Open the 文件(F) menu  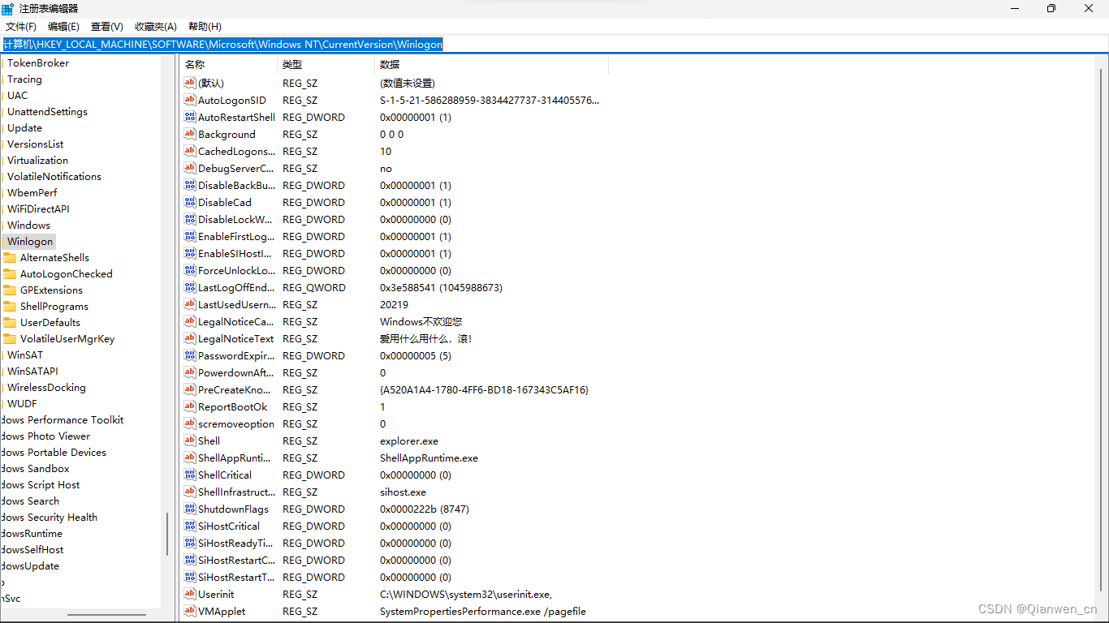21,27
